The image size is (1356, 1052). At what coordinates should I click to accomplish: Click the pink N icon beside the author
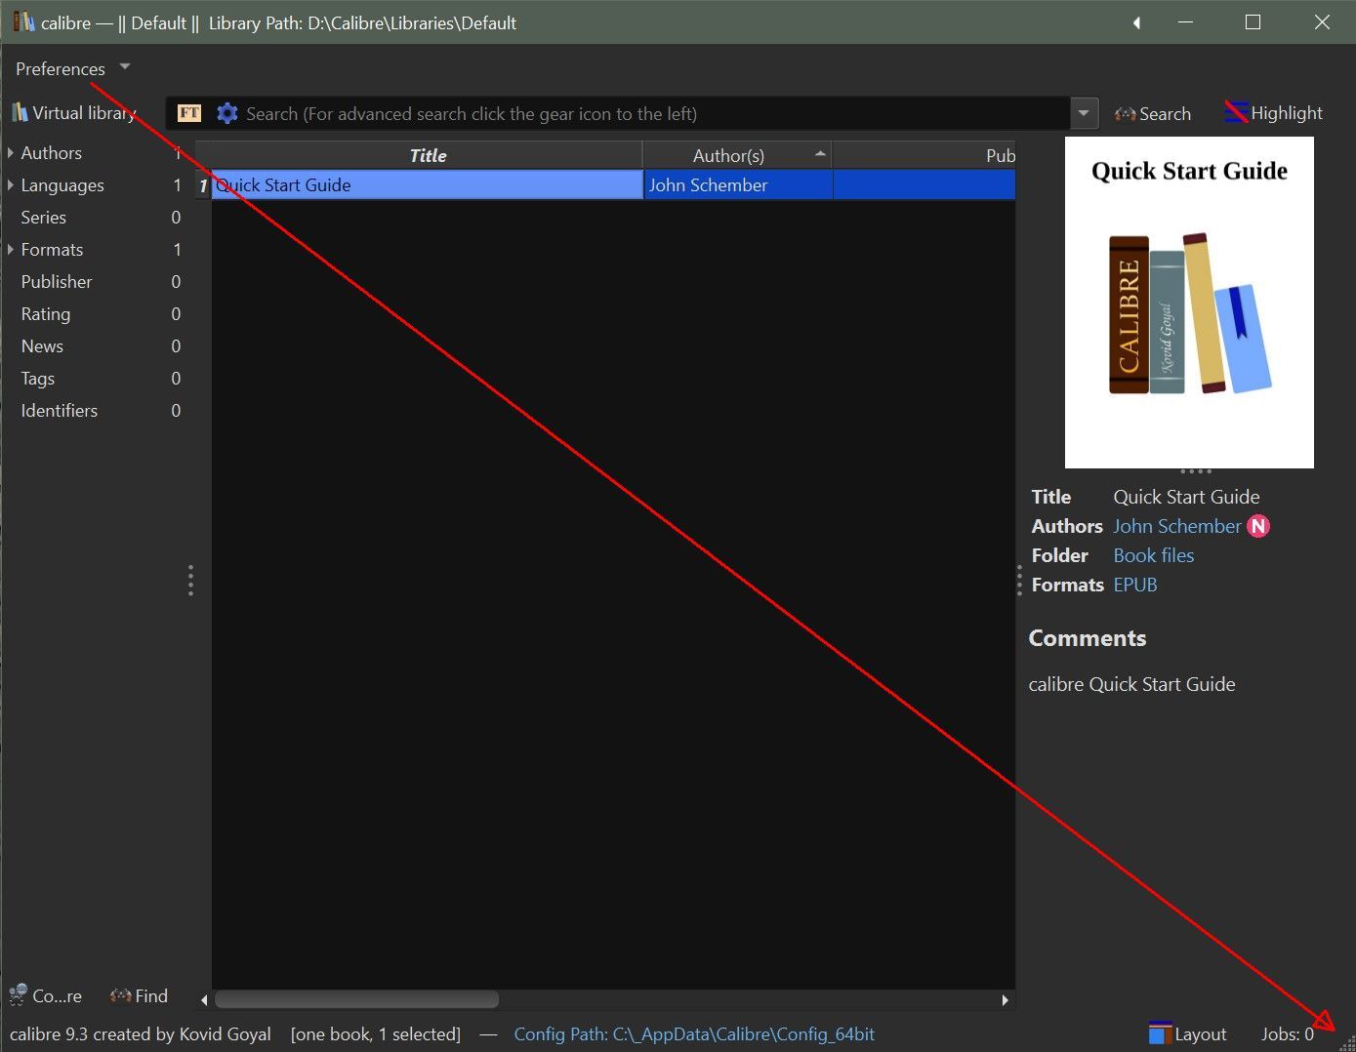point(1258,527)
